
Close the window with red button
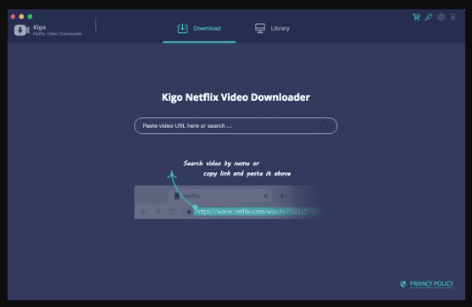(13, 17)
